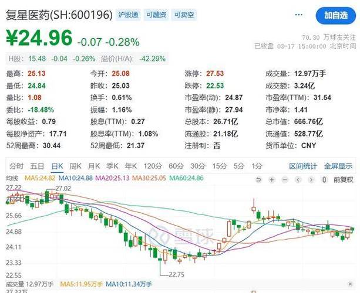Click the volume MA5:11.95万手 label
Viewport: 360px width, 293px height.
pos(81,284)
